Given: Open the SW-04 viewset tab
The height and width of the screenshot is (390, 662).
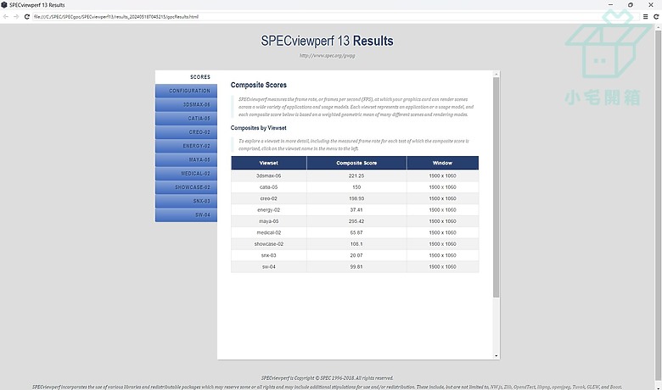Looking at the screenshot, I should click(186, 215).
